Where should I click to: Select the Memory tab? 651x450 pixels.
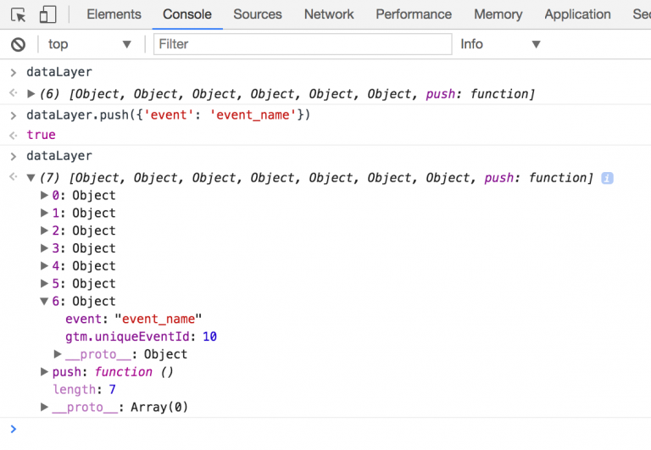(x=498, y=14)
